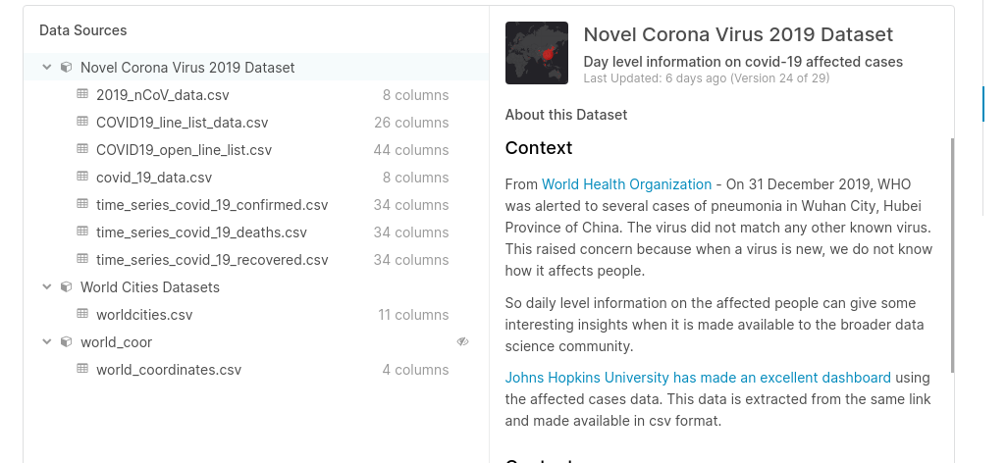1007x463 pixels.
Task: Collapse the World Cities Datasets section
Action: tap(46, 287)
